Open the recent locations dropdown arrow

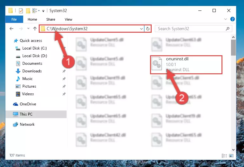click(x=28, y=29)
